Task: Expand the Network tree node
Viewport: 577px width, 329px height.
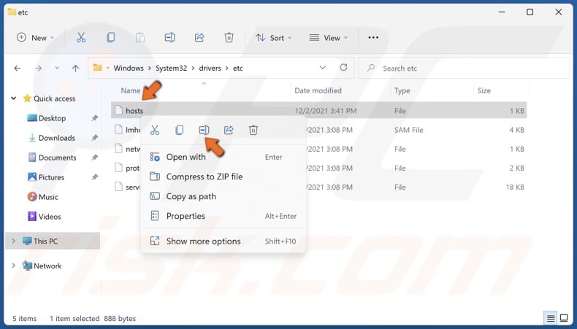Action: 14,266
